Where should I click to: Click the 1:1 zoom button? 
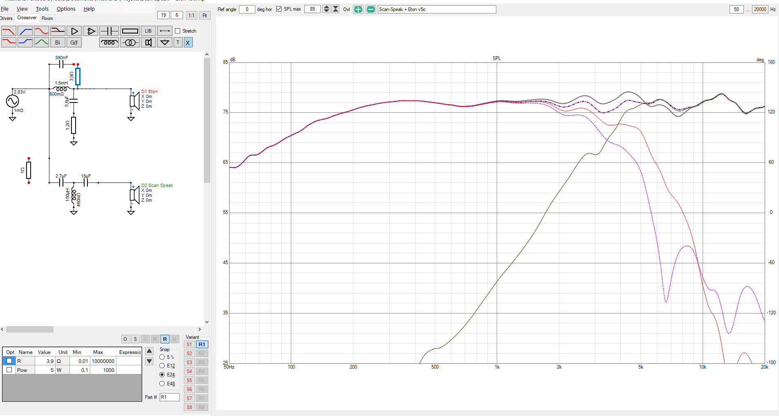[191, 15]
